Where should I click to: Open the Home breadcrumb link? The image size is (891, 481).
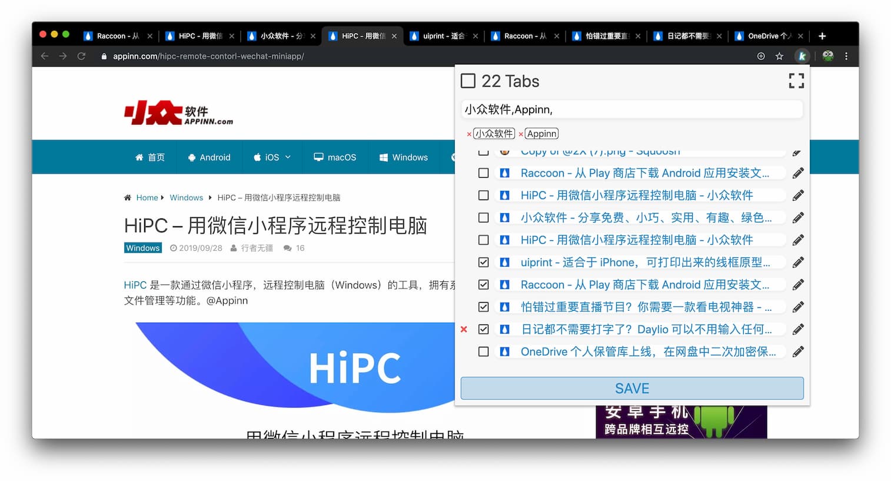pos(147,198)
